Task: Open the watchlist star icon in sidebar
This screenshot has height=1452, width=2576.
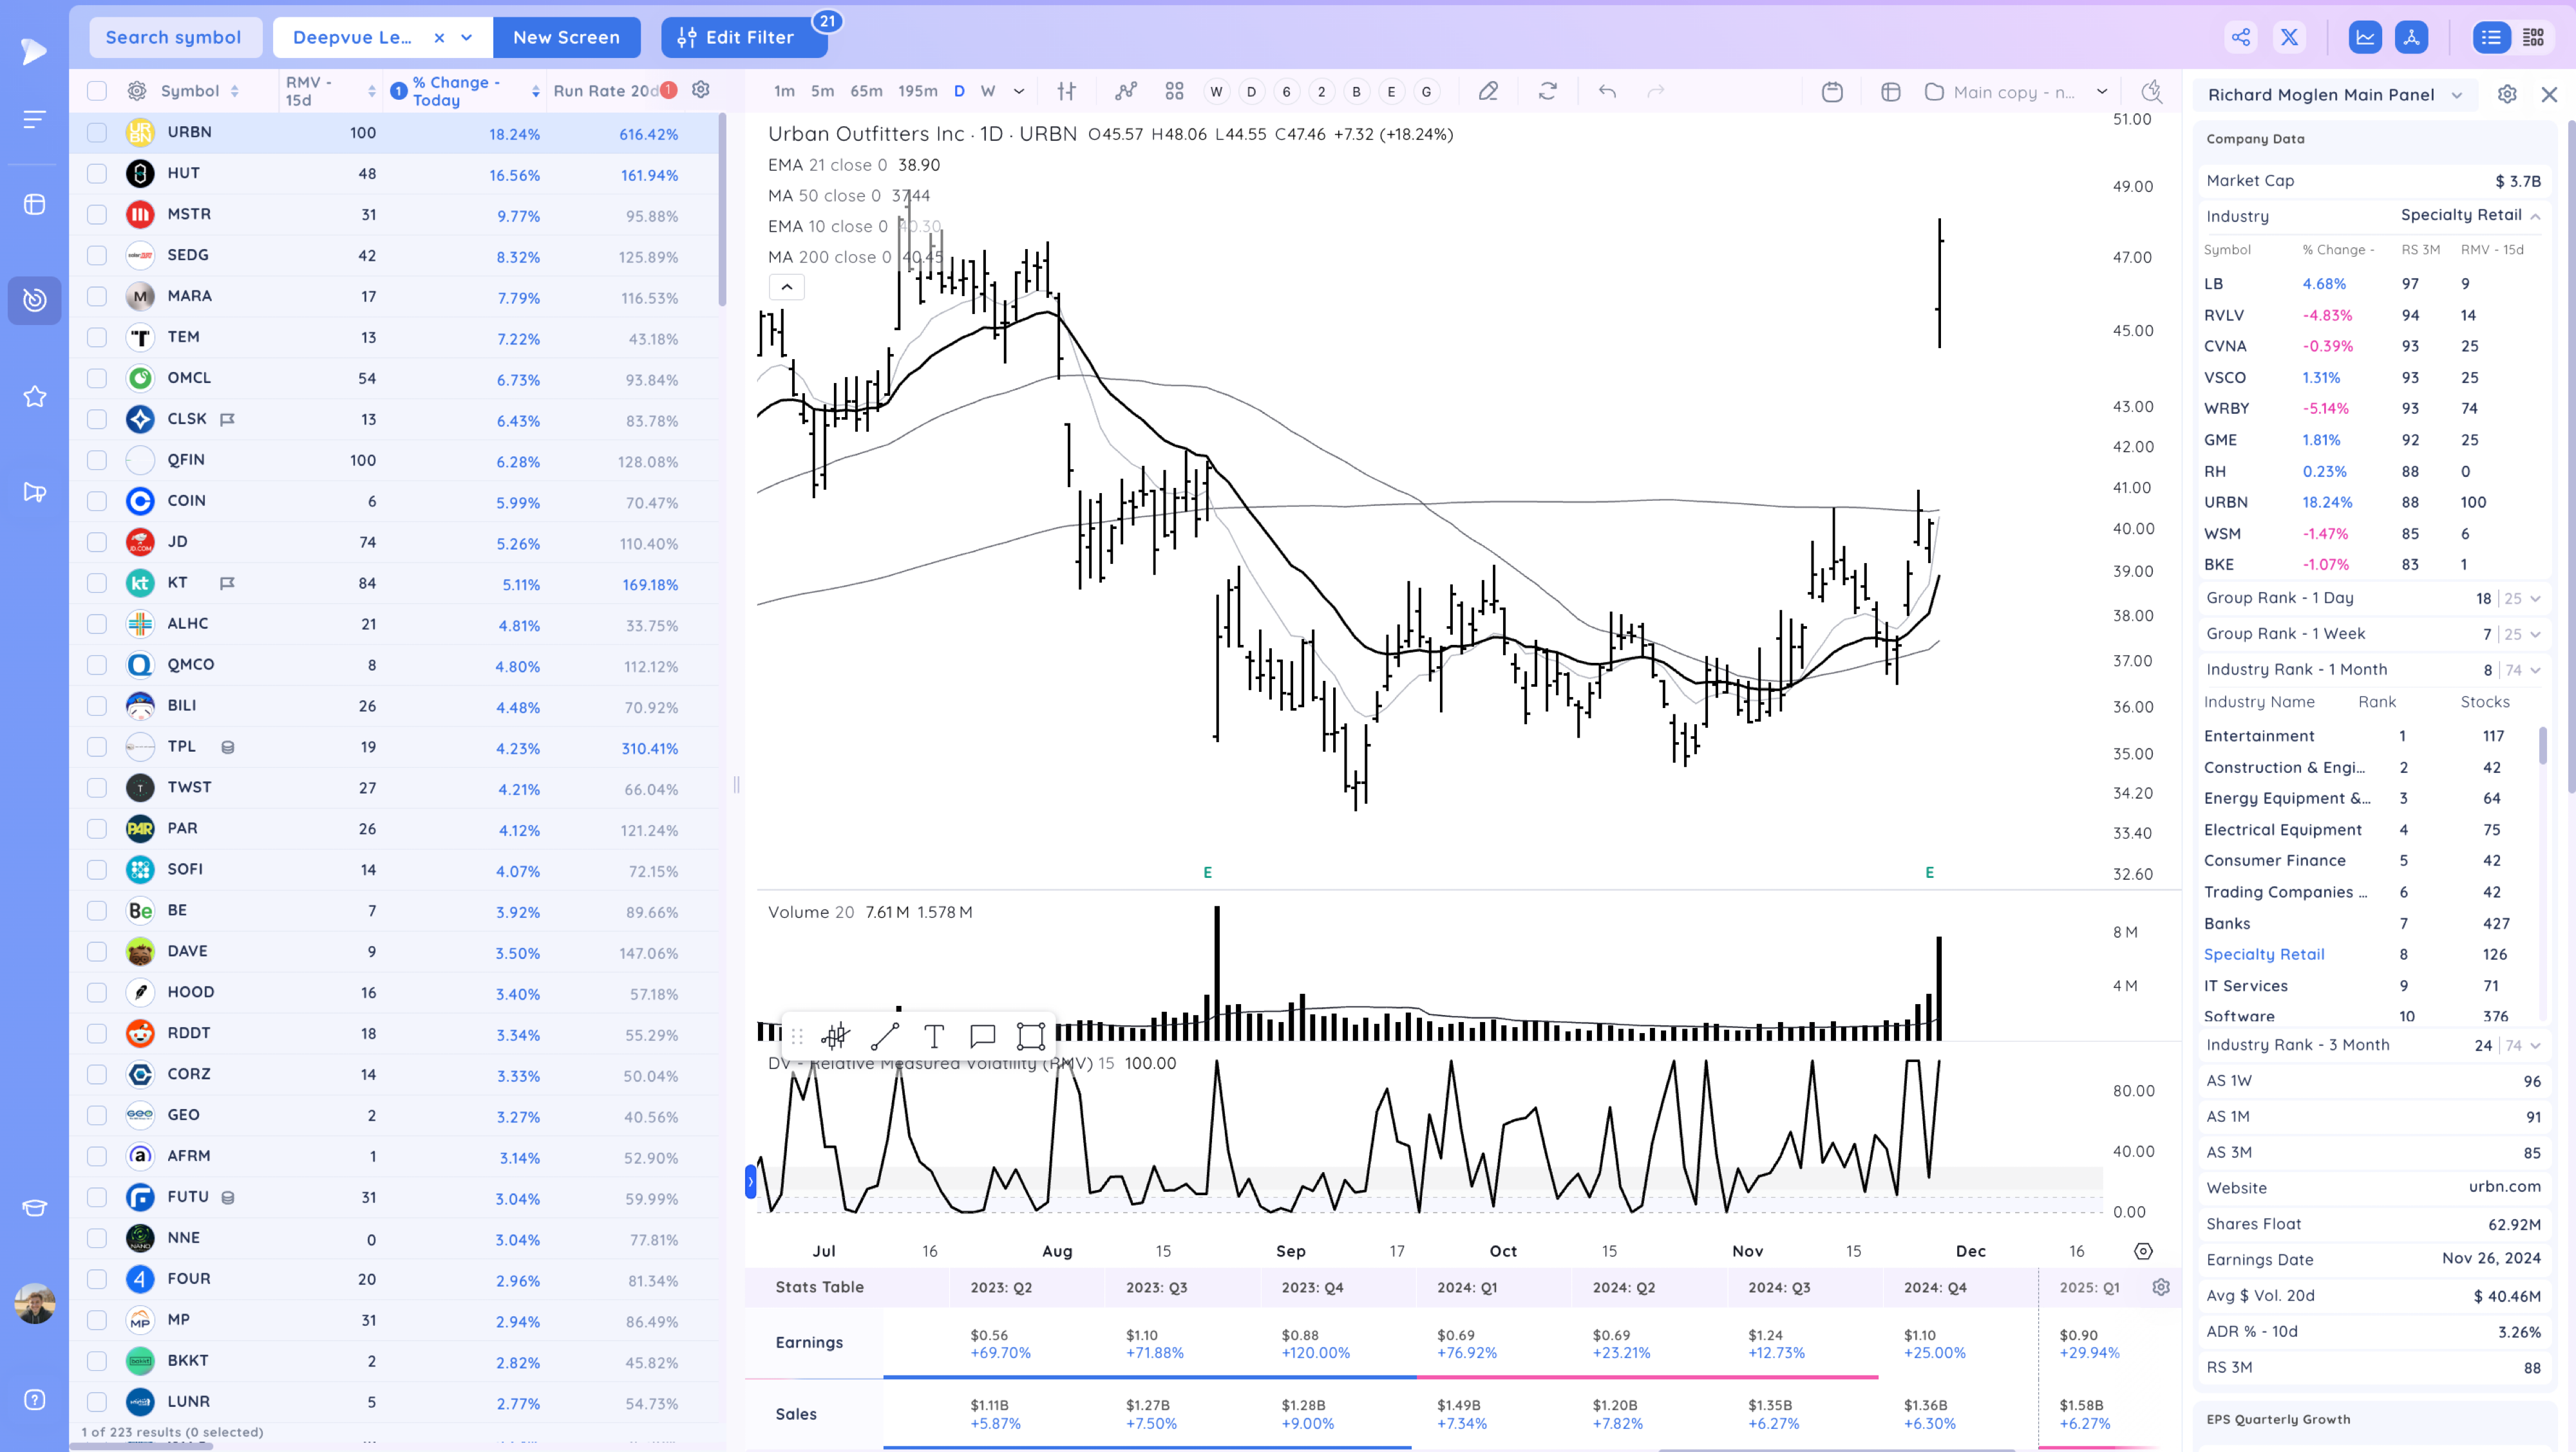Action: coord(35,396)
